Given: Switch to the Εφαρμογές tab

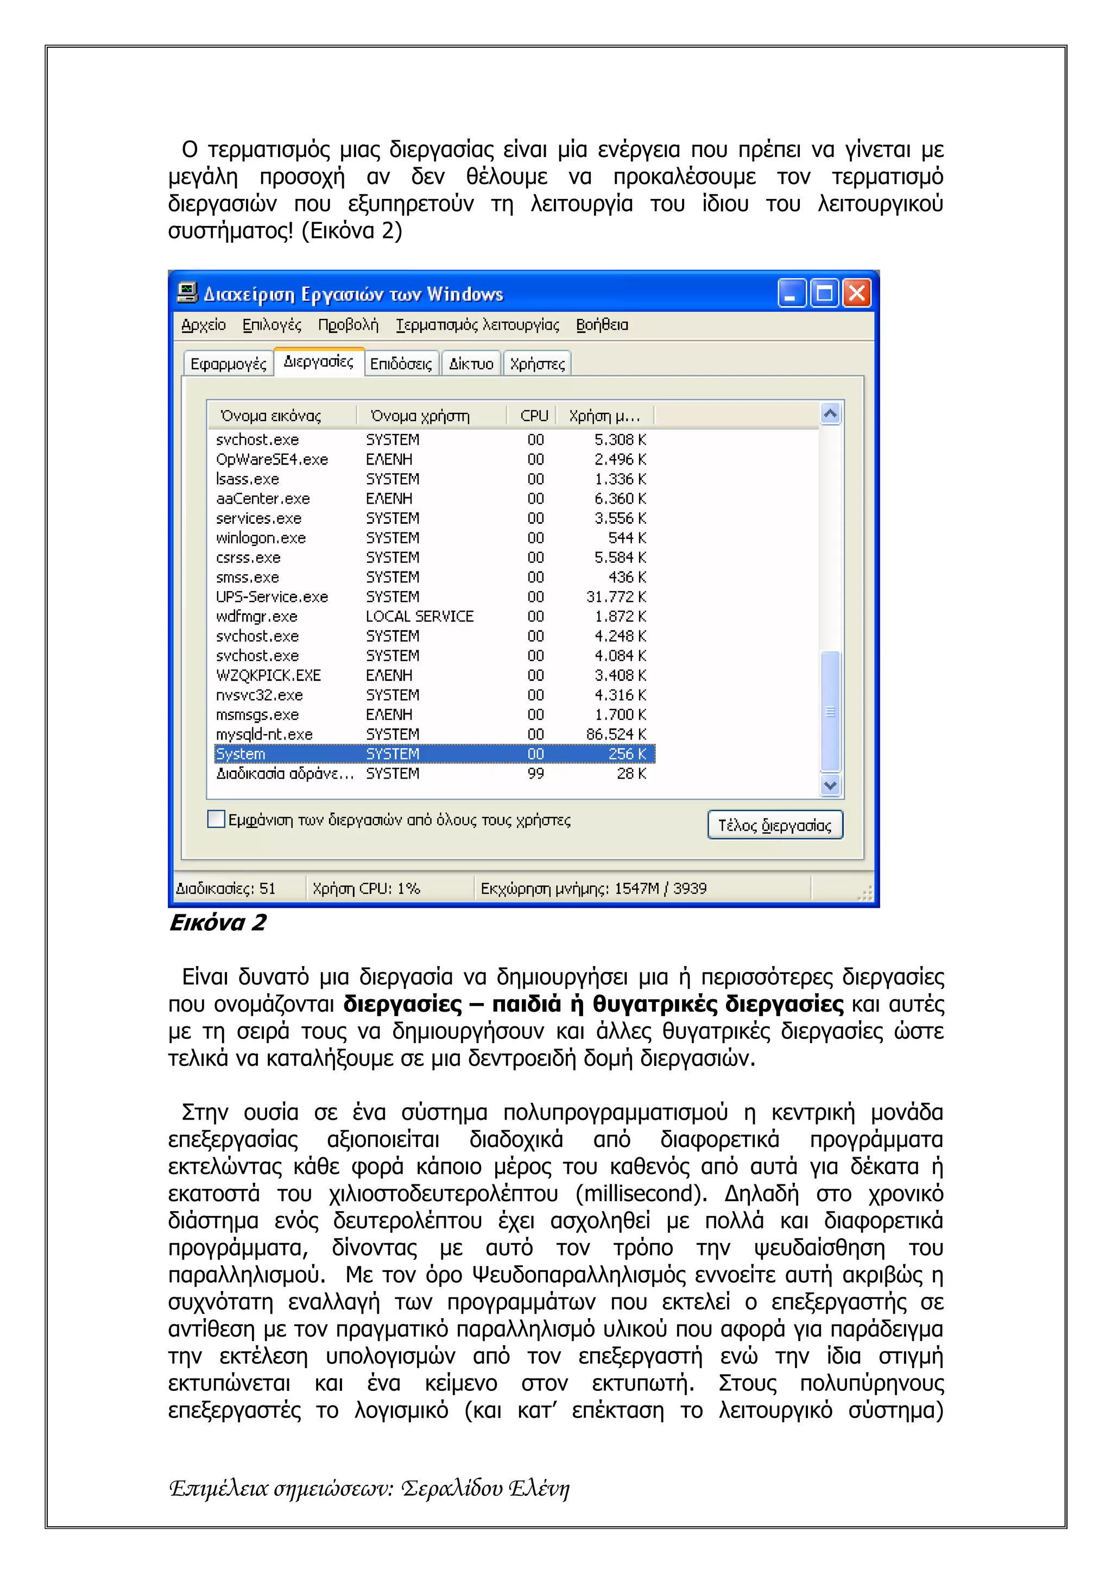Looking at the screenshot, I should pos(228,364).
